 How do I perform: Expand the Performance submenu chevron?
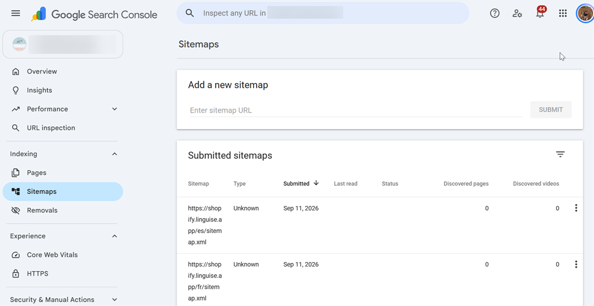click(115, 109)
